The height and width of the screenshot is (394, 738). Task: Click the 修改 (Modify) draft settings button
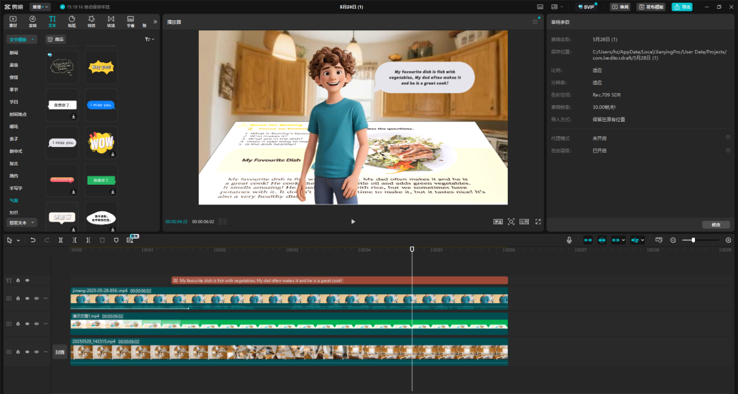tap(715, 224)
